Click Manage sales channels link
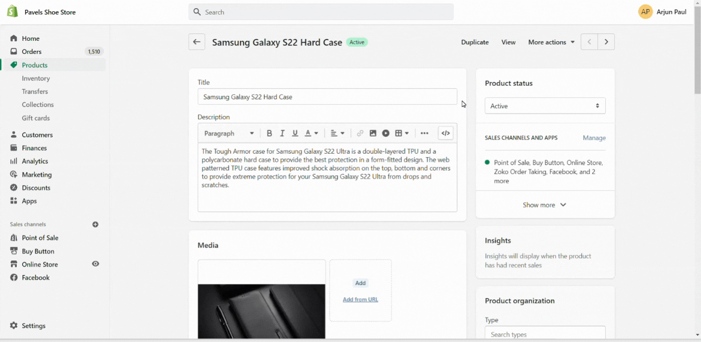The width and height of the screenshot is (701, 342). point(594,138)
